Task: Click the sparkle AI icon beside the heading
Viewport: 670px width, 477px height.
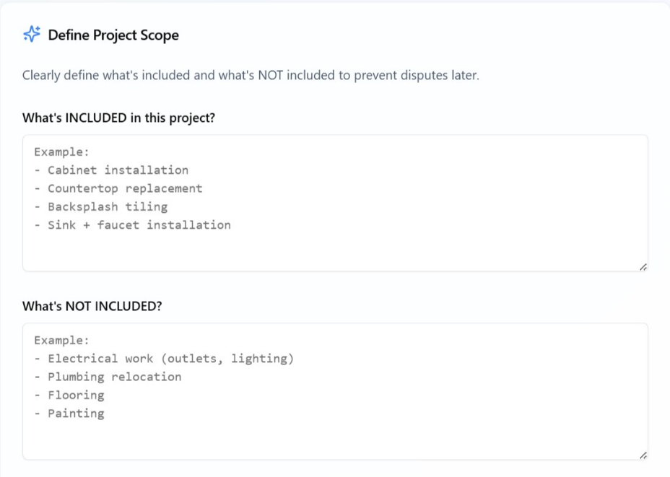Action: coord(30,33)
